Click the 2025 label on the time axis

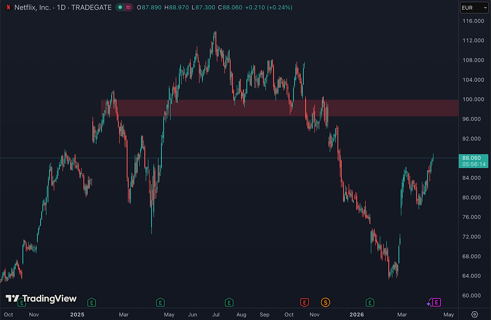(x=77, y=314)
